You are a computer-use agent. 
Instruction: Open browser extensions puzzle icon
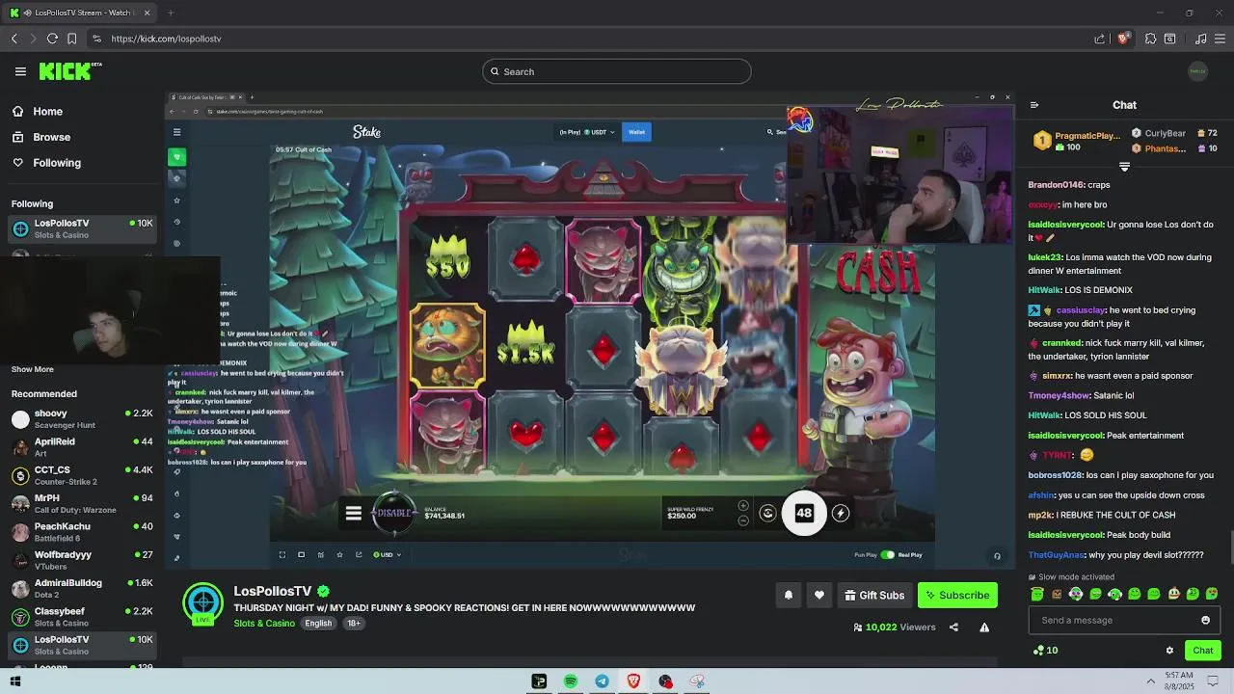(x=1150, y=39)
